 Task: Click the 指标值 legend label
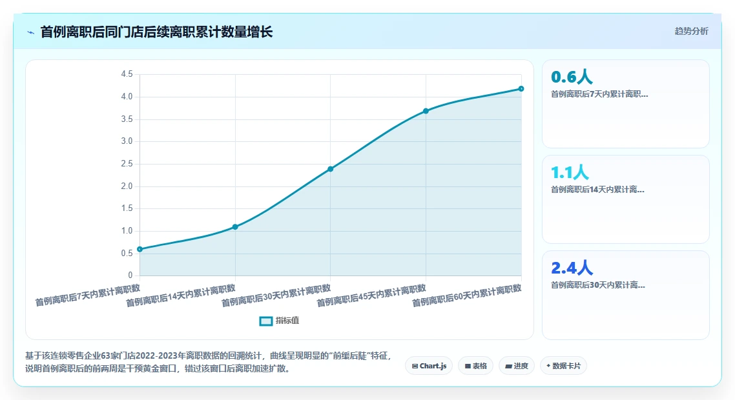287,321
